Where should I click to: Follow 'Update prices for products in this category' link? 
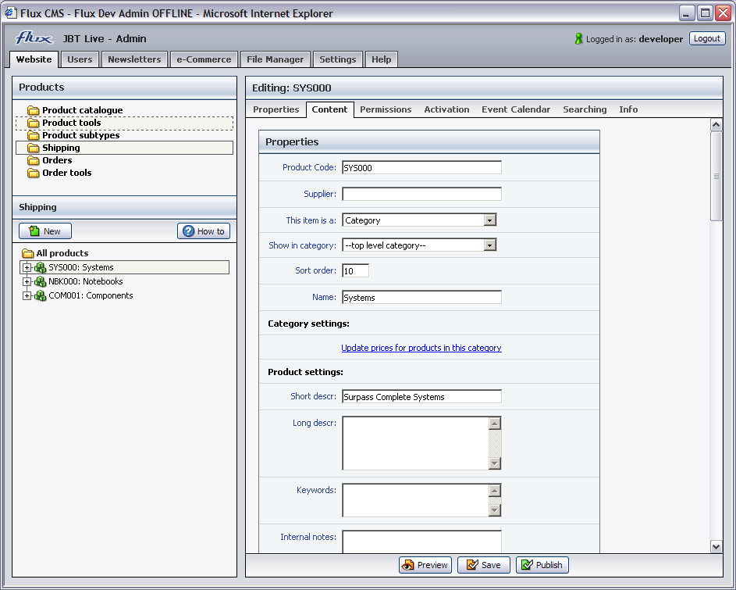[x=421, y=348]
